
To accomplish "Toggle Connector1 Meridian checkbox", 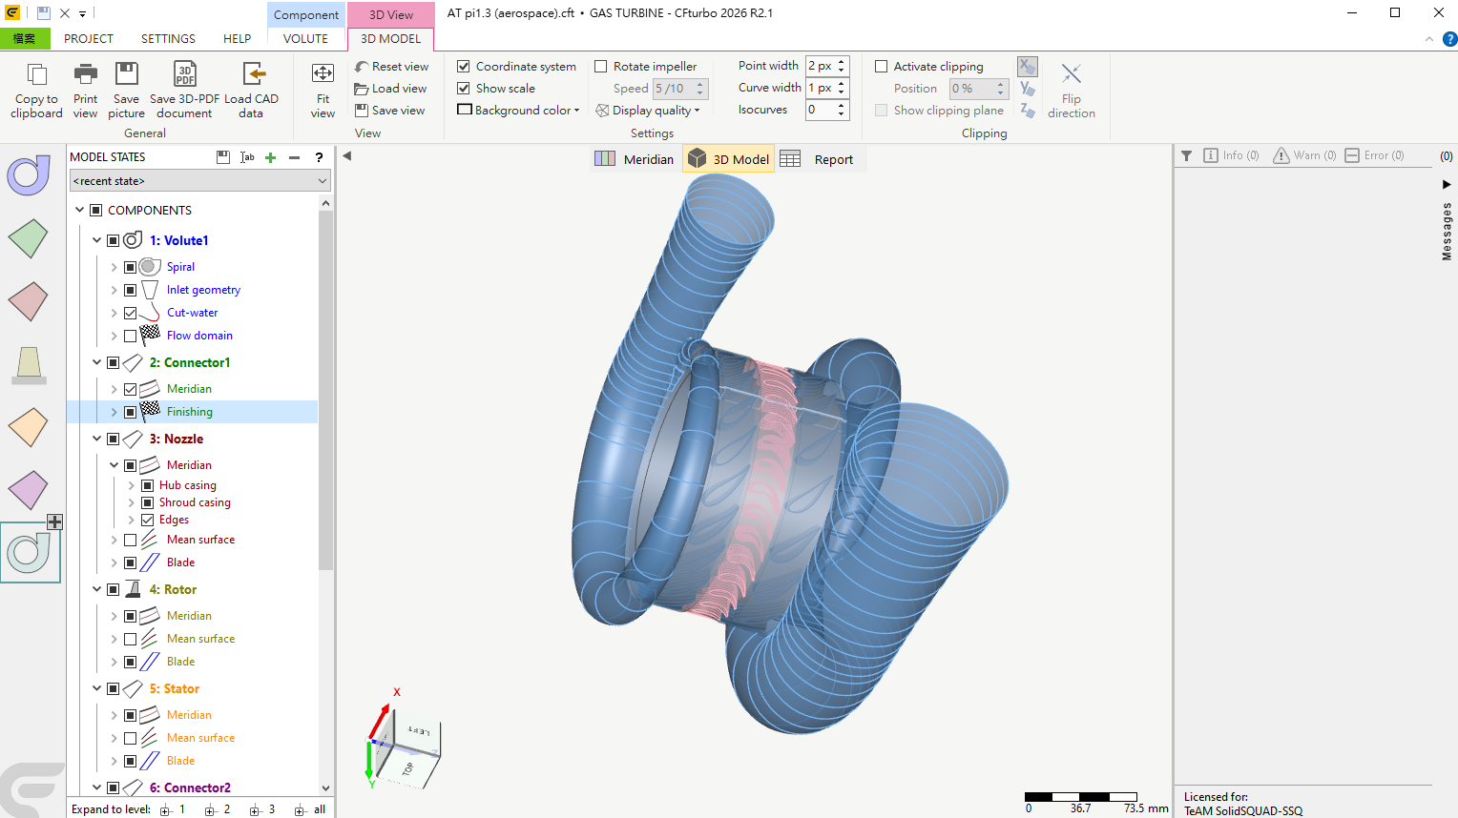I will point(131,389).
